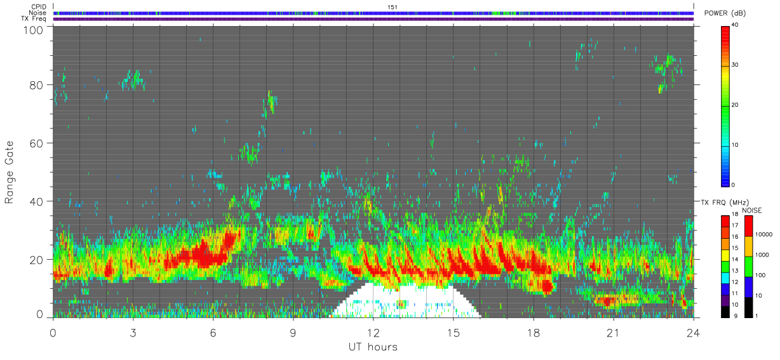This screenshot has height=360, width=780.
Task: Click the POWER (dB) colorbar title
Action: pyautogui.click(x=725, y=13)
